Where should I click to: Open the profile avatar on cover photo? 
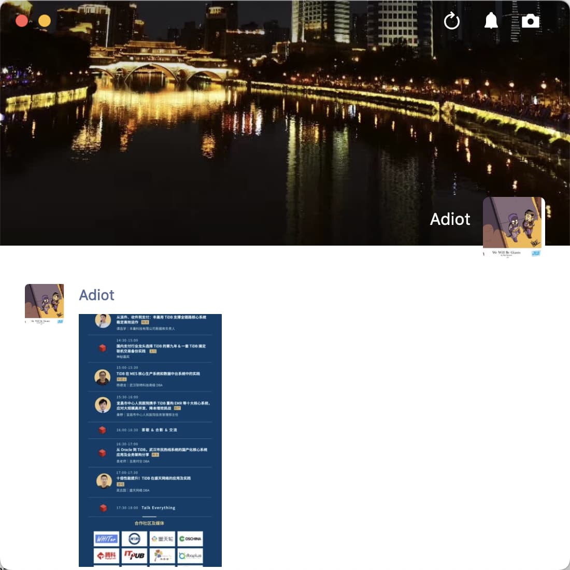pyautogui.click(x=514, y=226)
